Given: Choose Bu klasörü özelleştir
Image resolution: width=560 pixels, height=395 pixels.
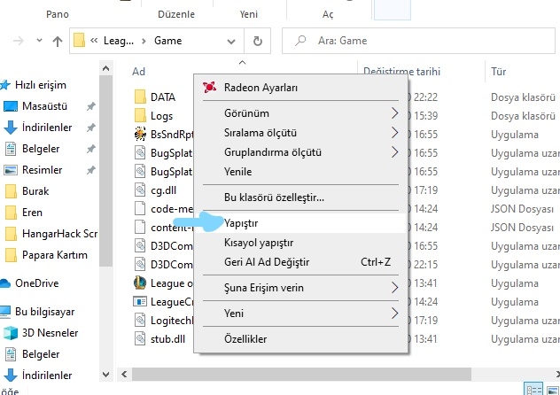Looking at the screenshot, I should [x=300, y=197].
